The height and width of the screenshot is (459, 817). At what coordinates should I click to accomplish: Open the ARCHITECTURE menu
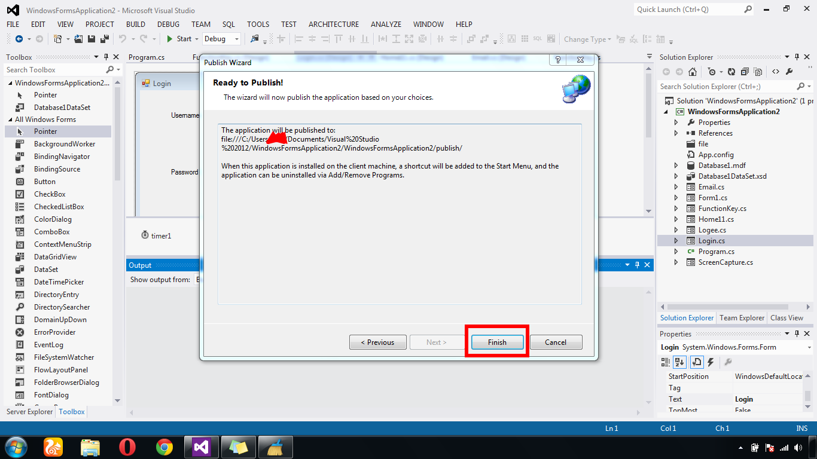tap(334, 24)
